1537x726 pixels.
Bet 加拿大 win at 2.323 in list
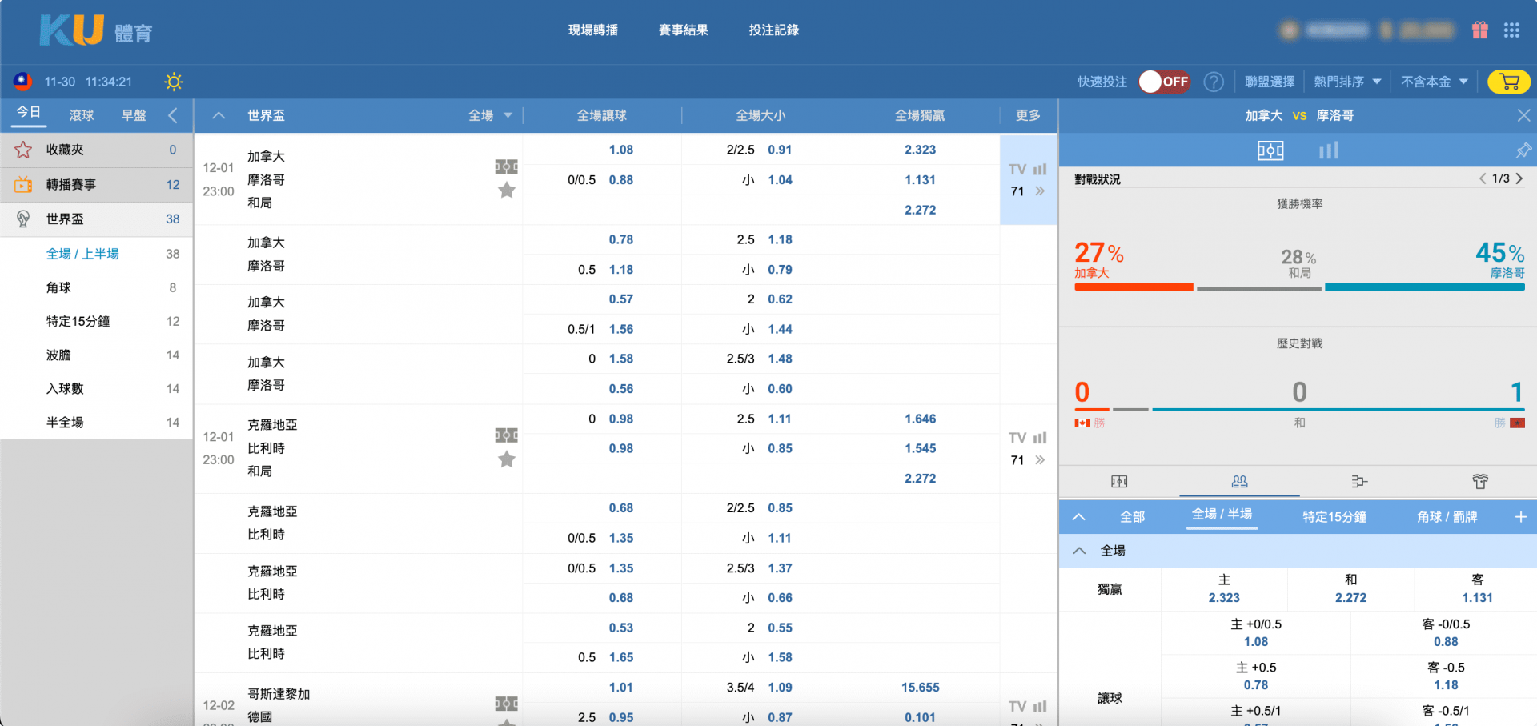[921, 150]
